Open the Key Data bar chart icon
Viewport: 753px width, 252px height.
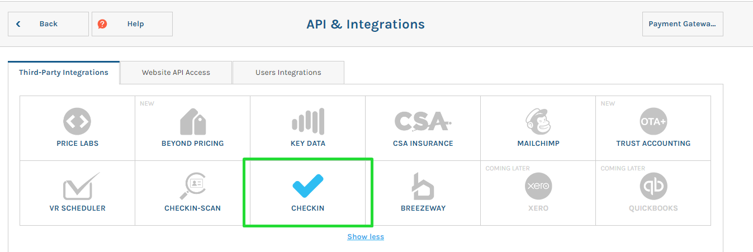pos(307,122)
